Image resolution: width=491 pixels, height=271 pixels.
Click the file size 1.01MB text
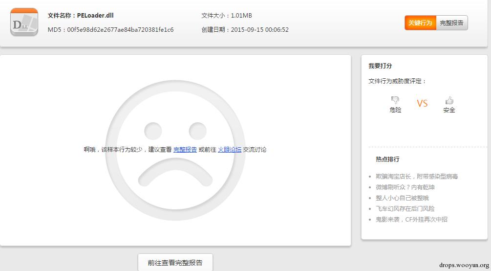[241, 15]
